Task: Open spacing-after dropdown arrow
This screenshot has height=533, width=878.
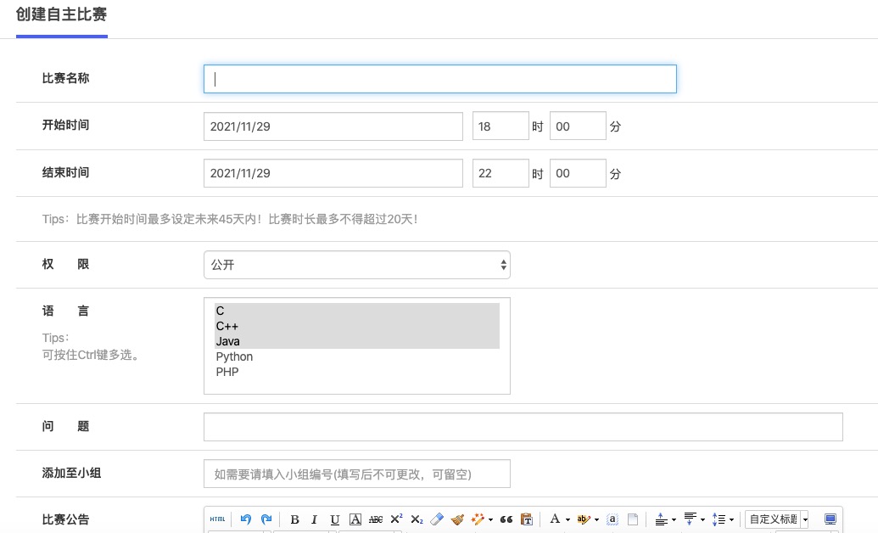Action: tap(702, 519)
